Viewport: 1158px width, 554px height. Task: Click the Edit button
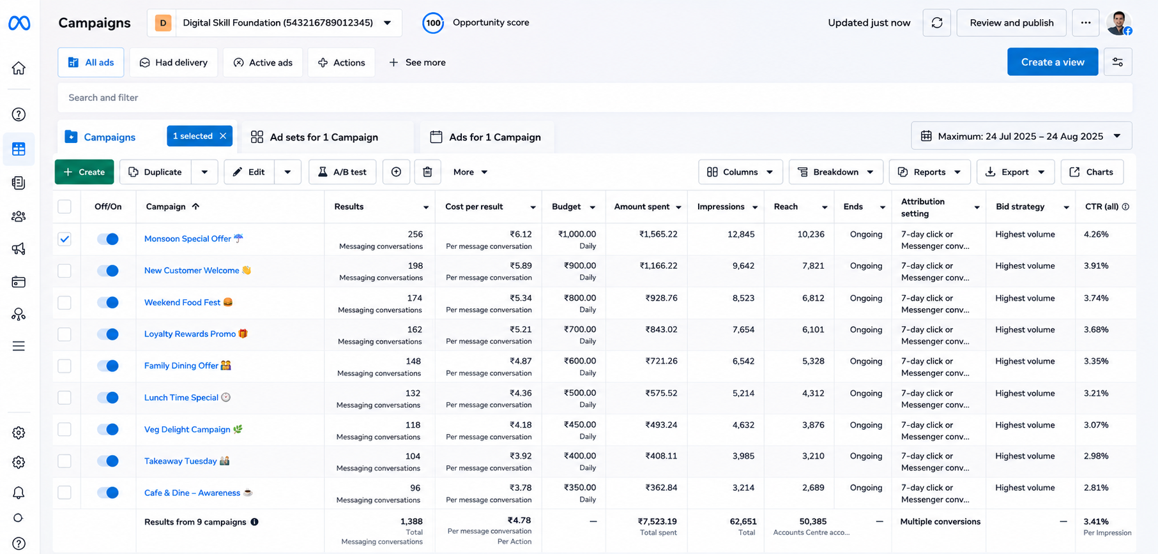pos(249,172)
